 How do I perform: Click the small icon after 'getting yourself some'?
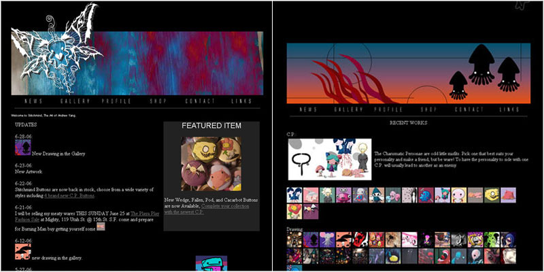(101, 226)
